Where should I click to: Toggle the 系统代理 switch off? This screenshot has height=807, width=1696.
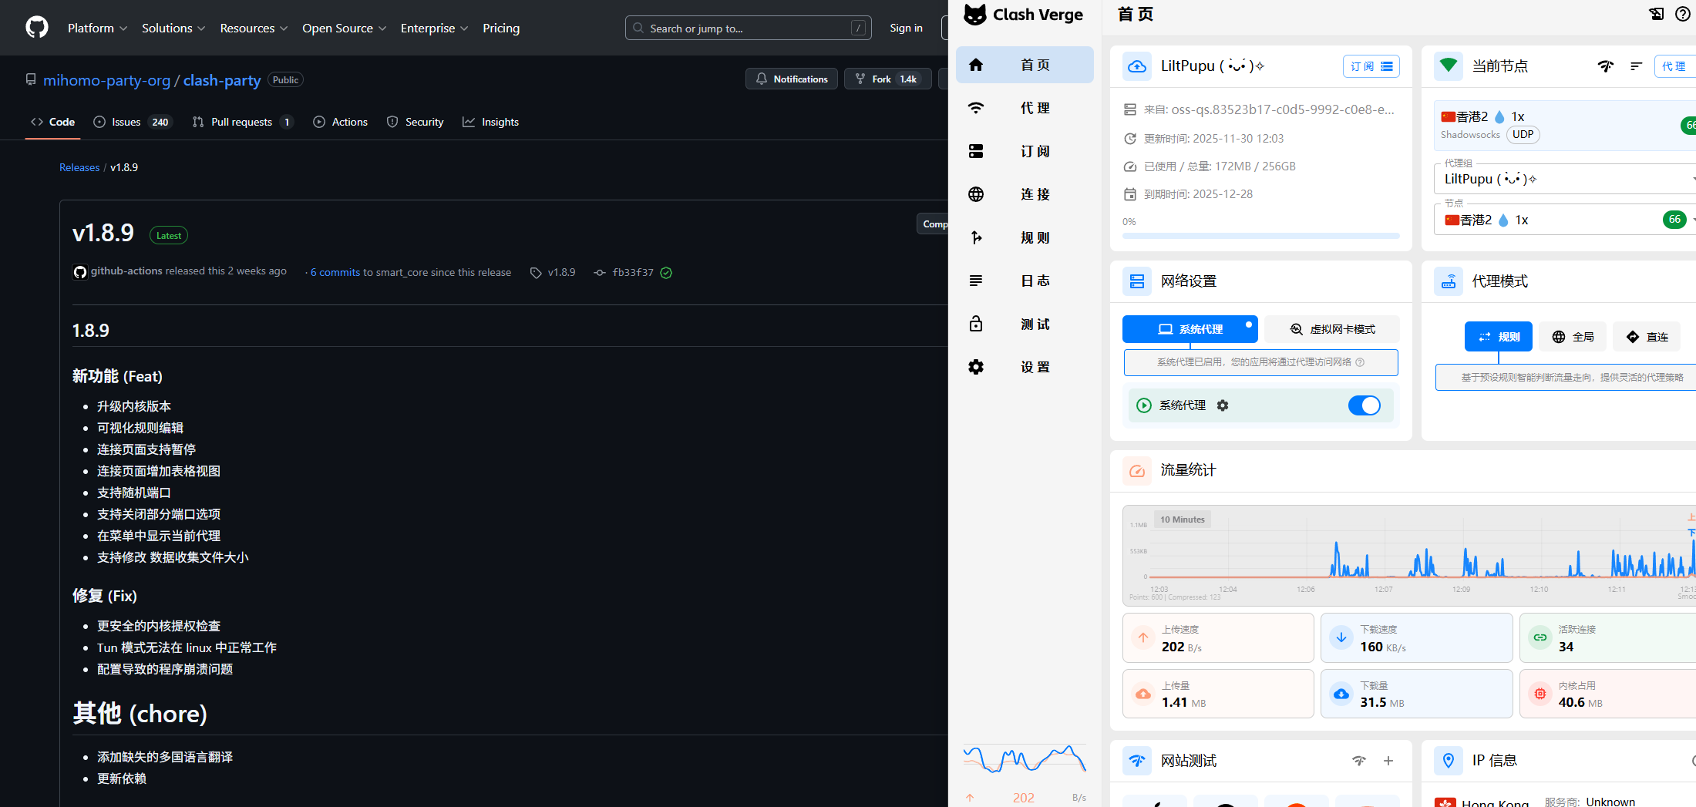click(x=1364, y=405)
